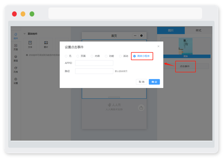Click the 确定 confirm button
223x159 pixels.
pos(154,82)
